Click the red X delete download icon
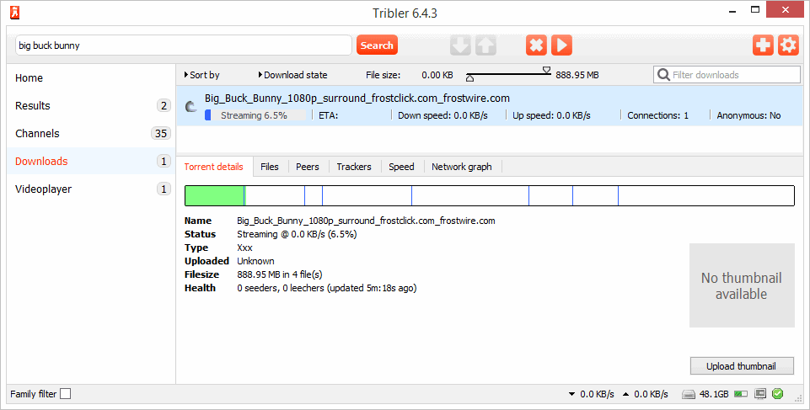Screen dimensions: 810x410 536,45
